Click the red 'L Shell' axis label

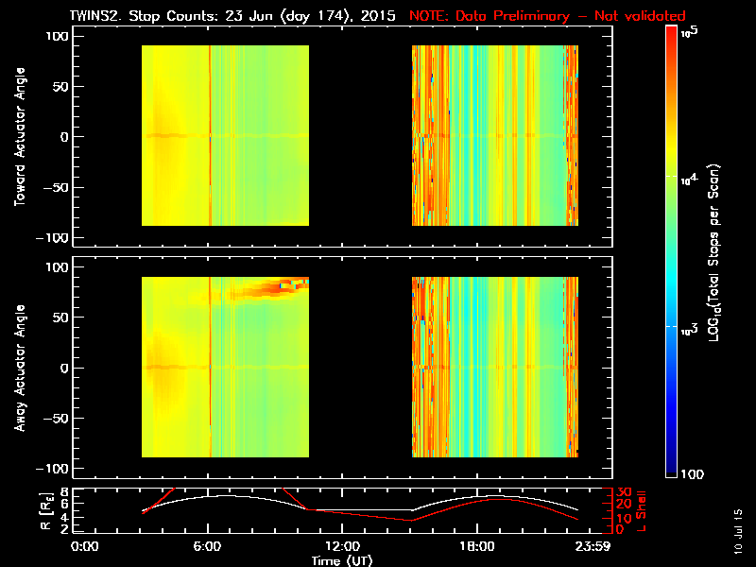(642, 508)
